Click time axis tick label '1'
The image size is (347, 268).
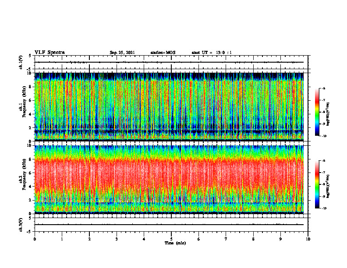62,239
